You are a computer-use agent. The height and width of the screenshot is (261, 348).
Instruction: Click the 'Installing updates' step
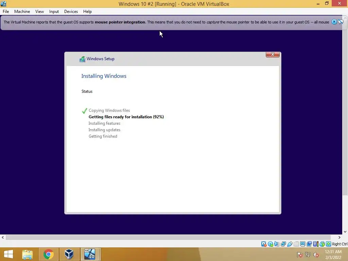[104, 129]
